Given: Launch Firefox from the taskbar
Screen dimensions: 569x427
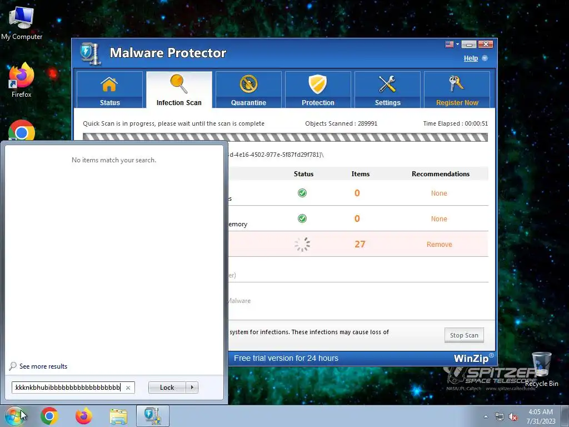Looking at the screenshot, I should point(83,416).
